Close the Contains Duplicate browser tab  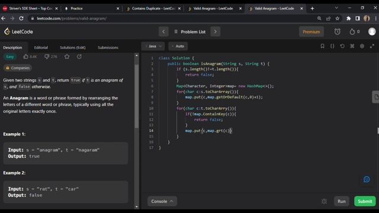click(179, 8)
